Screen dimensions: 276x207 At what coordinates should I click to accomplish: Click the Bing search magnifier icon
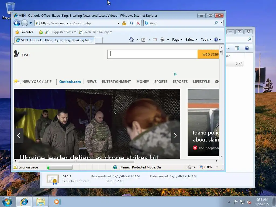pyautogui.click(x=216, y=23)
